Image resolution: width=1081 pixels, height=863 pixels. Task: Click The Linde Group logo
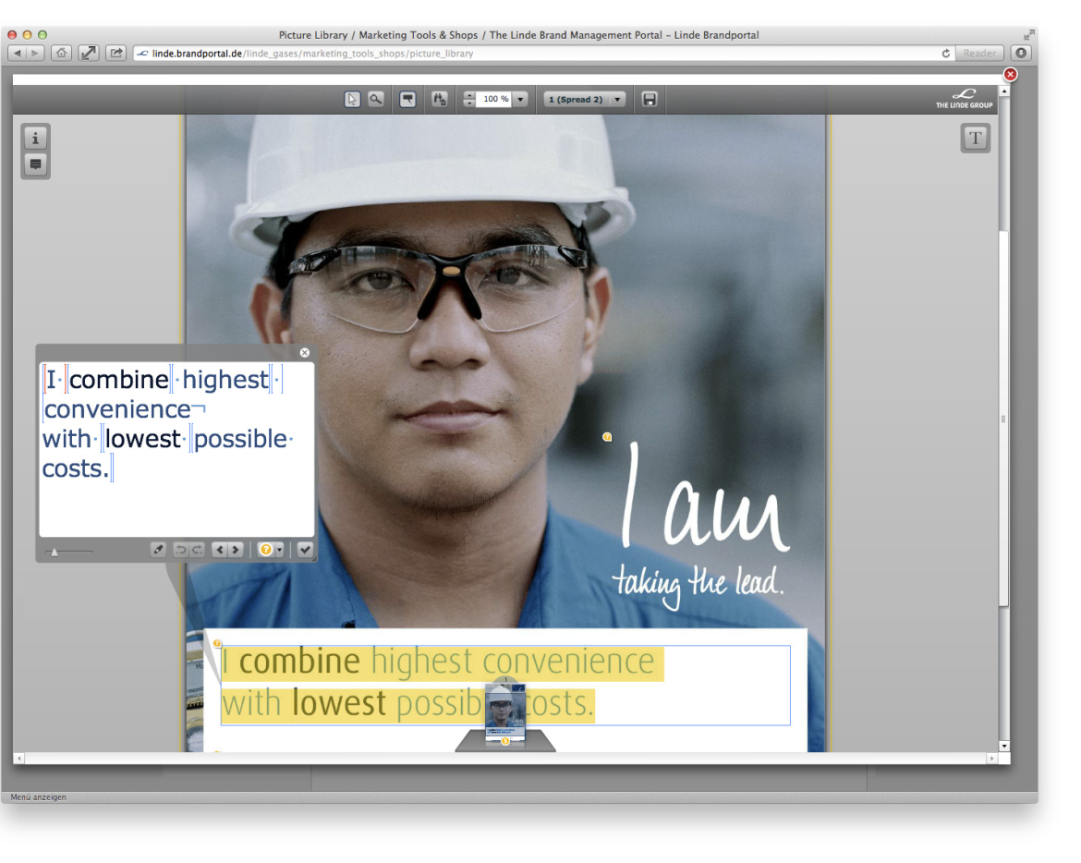pos(964,99)
